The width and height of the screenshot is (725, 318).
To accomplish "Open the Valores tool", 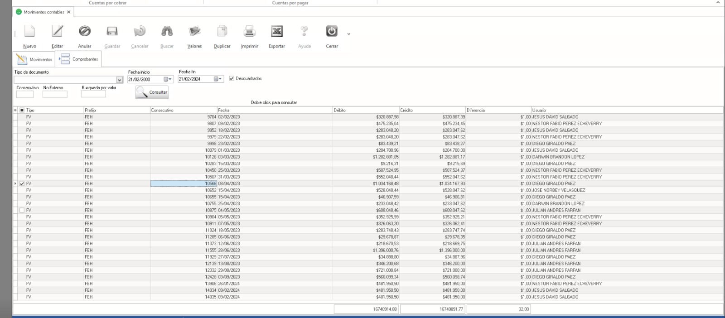I will coord(194,31).
